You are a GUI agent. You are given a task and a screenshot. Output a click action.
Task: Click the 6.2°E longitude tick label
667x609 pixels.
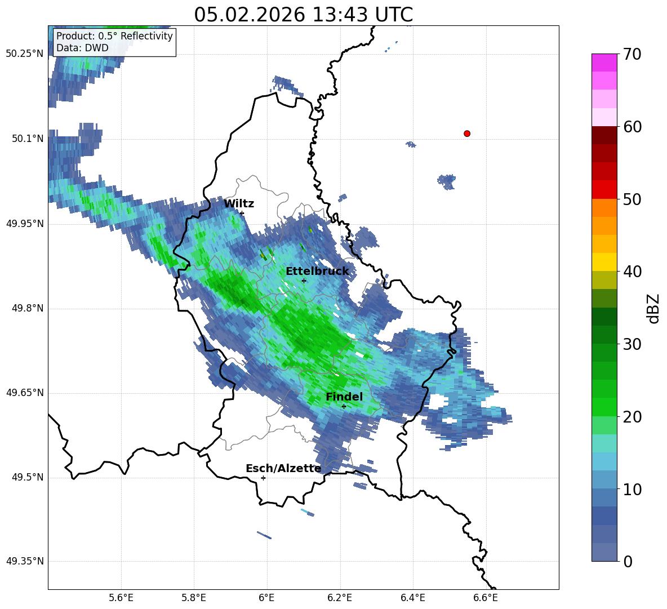(340, 598)
